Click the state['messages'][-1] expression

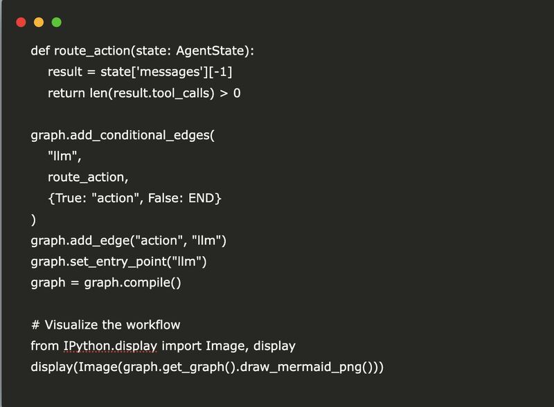[x=166, y=72]
